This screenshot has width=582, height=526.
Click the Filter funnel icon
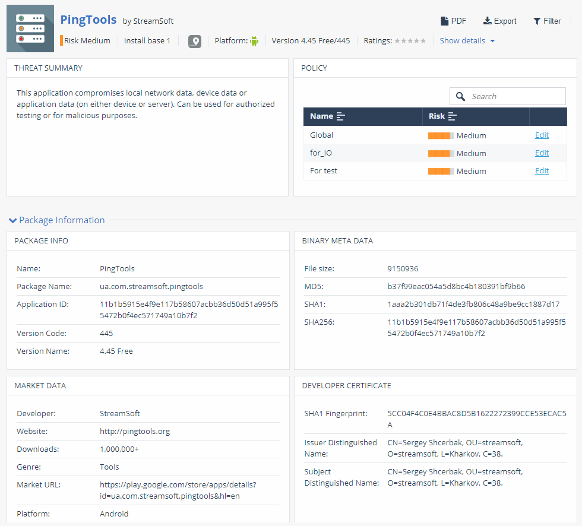[537, 21]
